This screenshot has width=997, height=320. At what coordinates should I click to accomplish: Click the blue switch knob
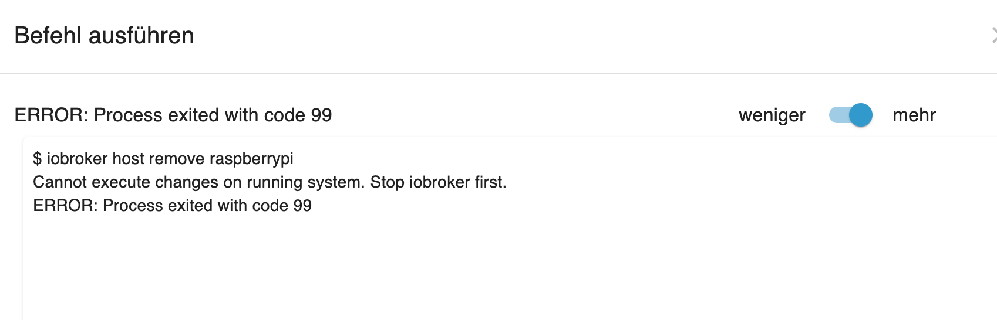click(x=861, y=115)
